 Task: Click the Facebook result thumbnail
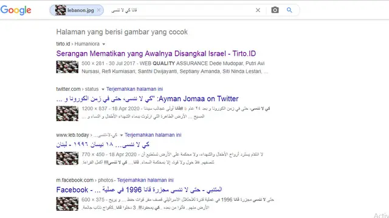(x=67, y=203)
